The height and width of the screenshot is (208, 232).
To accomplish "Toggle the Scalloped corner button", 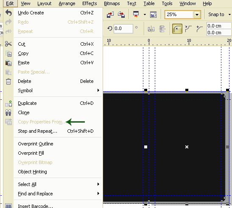I will pos(188,29).
